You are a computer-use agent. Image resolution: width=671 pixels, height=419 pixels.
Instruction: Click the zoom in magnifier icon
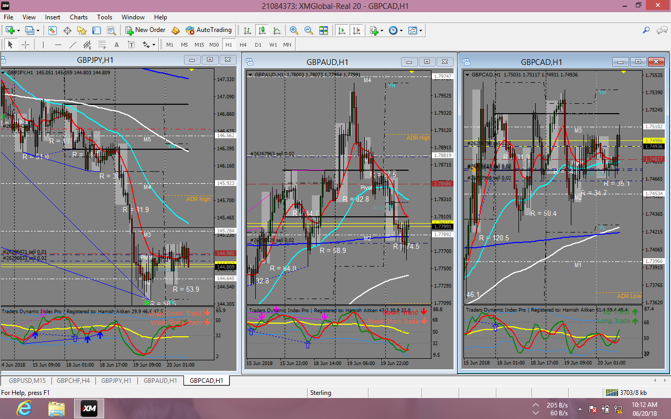[294, 30]
